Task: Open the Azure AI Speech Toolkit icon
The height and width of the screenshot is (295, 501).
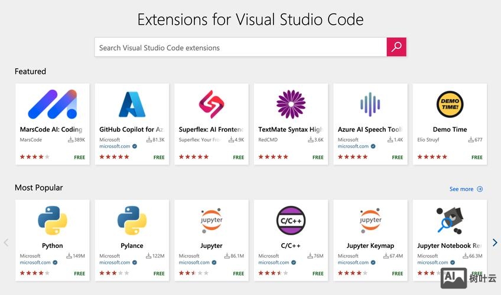Action: (370, 104)
